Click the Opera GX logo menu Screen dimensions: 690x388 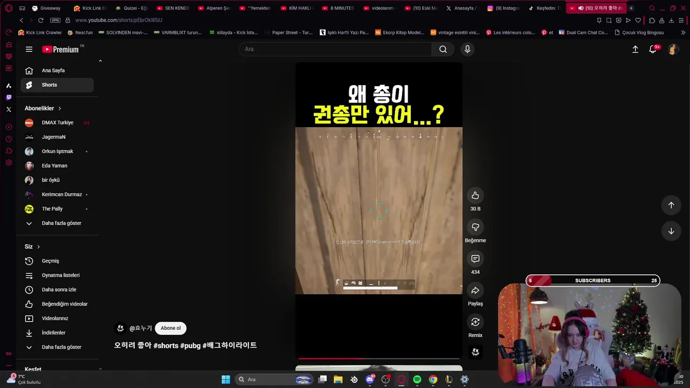[x=9, y=8]
